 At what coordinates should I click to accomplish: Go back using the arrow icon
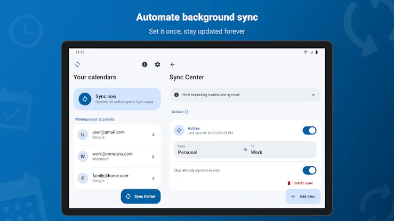click(173, 65)
